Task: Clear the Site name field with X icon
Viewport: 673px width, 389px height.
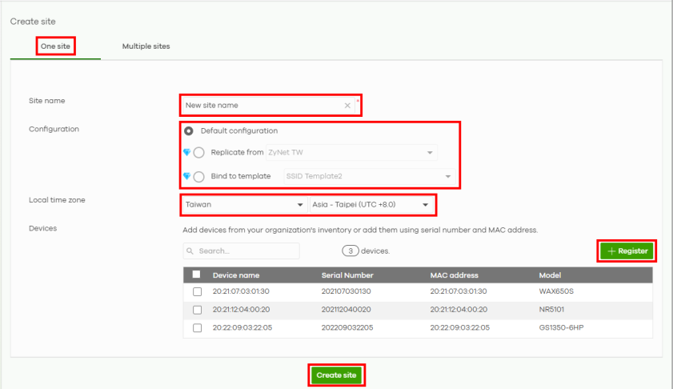Action: [x=347, y=105]
